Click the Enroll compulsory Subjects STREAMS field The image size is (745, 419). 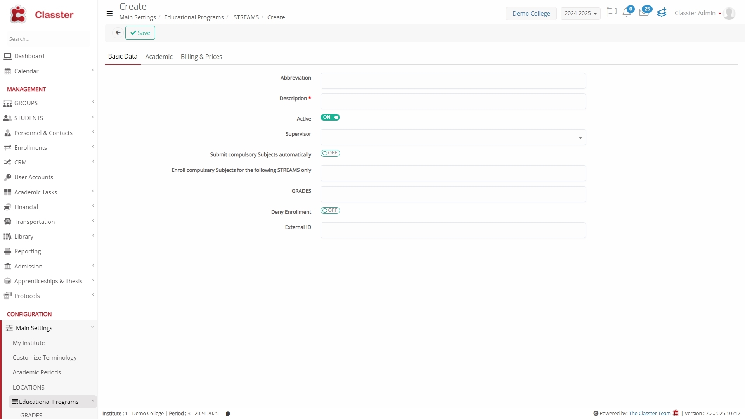(x=453, y=173)
